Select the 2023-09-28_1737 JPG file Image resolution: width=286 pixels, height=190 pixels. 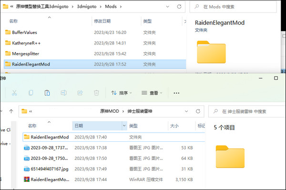(114, 148)
